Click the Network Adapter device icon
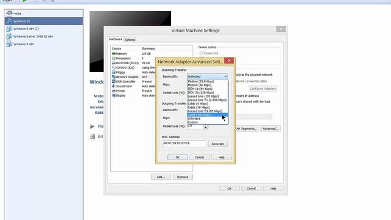This screenshot has width=391, height=220. click(x=114, y=77)
